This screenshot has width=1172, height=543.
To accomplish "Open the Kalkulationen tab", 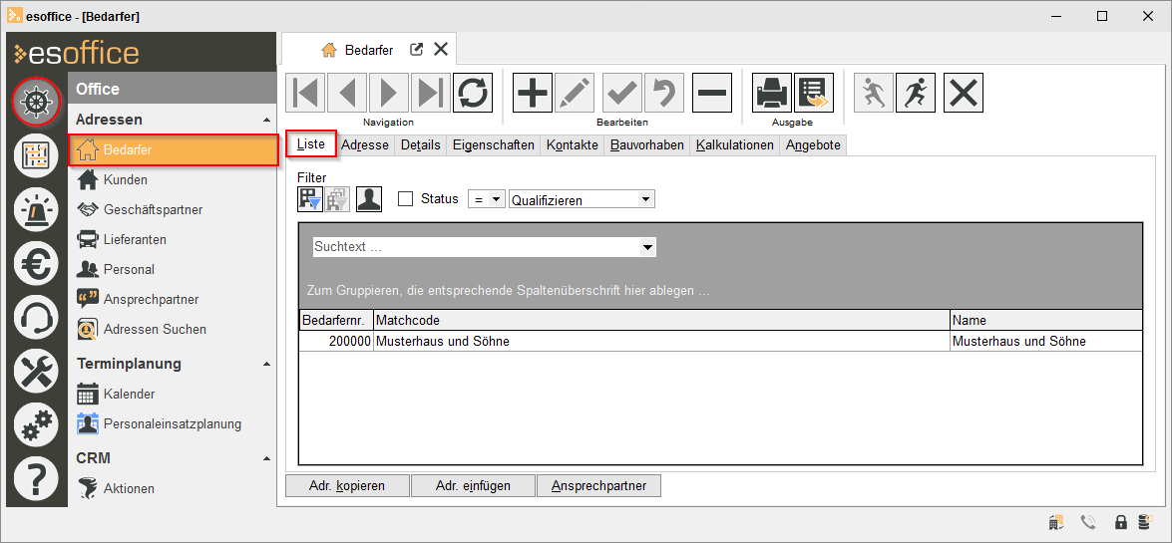I will [x=735, y=145].
